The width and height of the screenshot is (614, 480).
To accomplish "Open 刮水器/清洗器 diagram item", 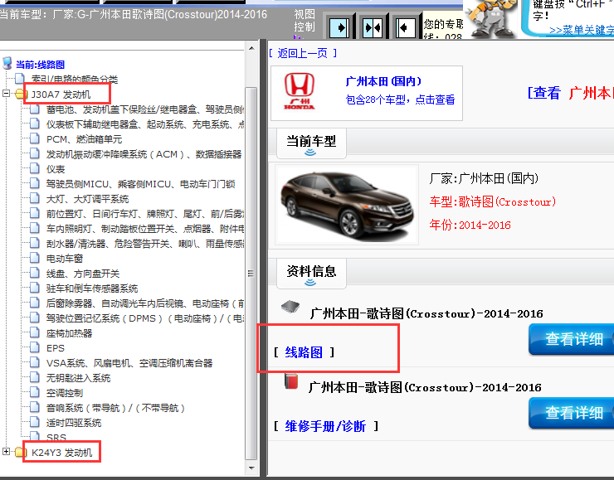I will click(145, 244).
